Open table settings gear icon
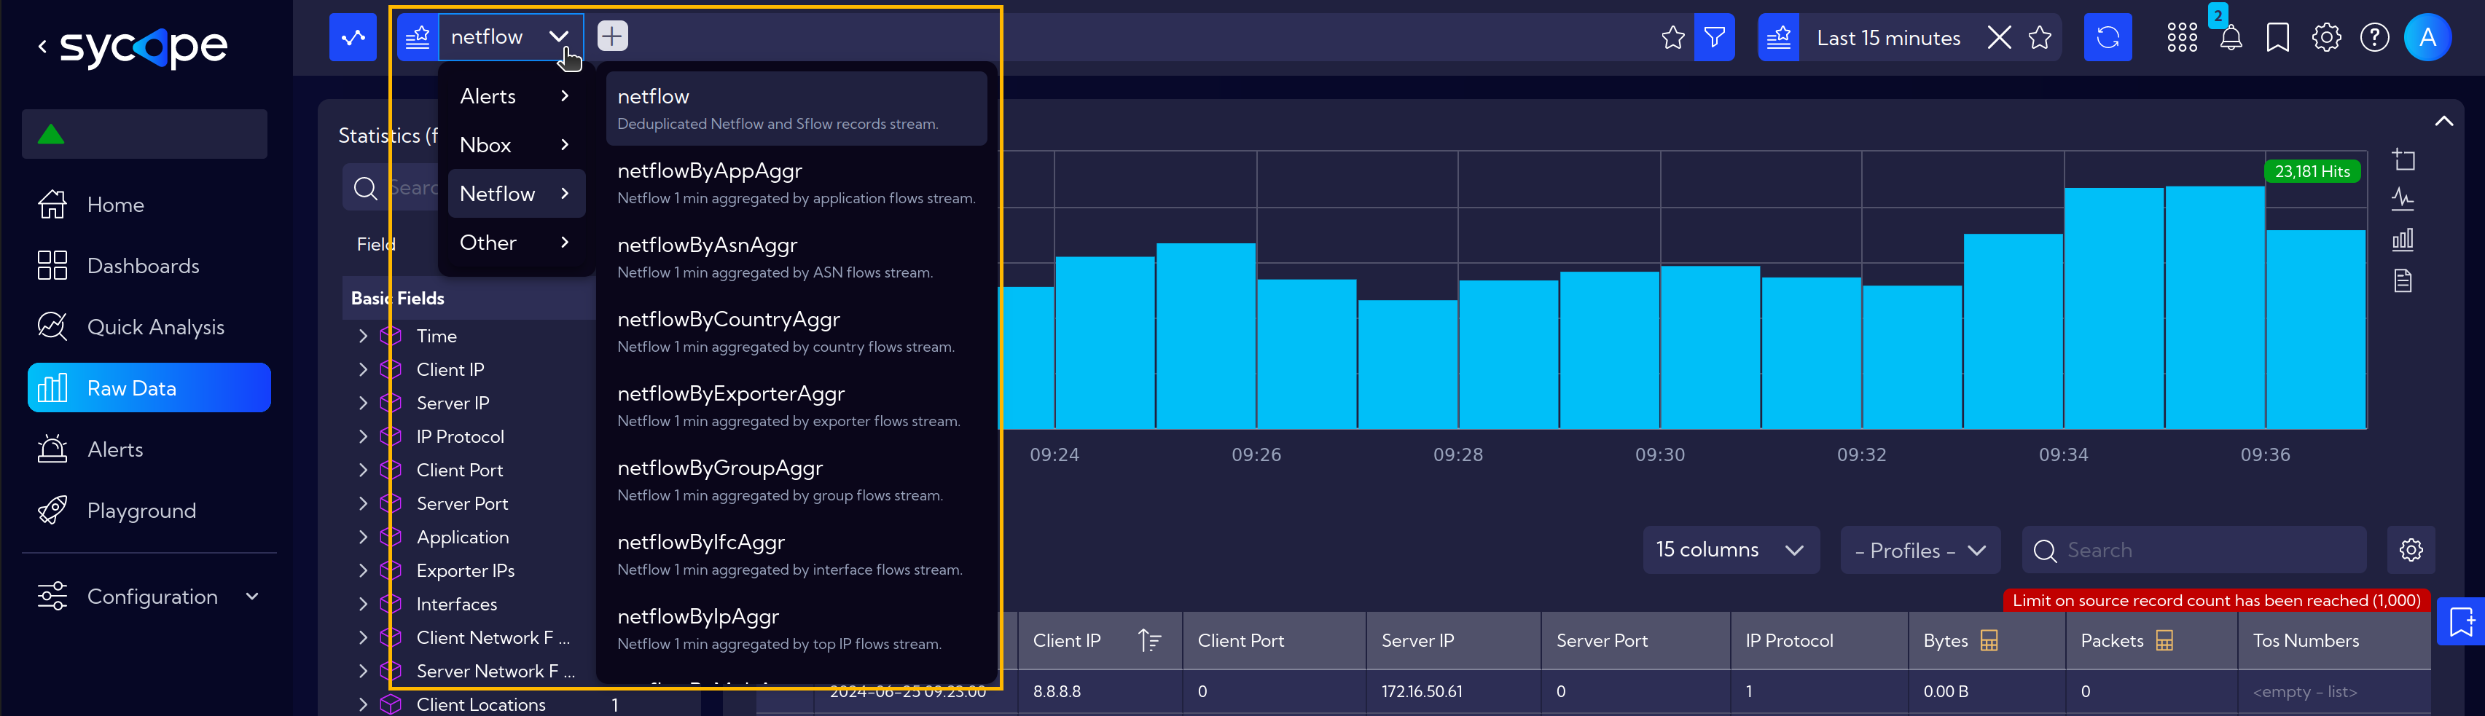This screenshot has height=716, width=2485. (x=2411, y=550)
